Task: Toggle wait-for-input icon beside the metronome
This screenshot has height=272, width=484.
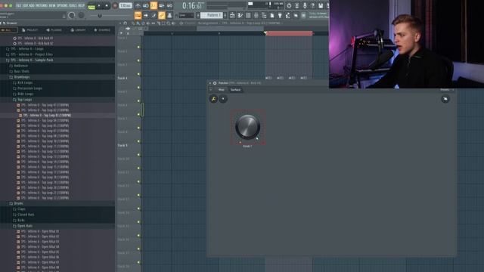Action: 146,5
